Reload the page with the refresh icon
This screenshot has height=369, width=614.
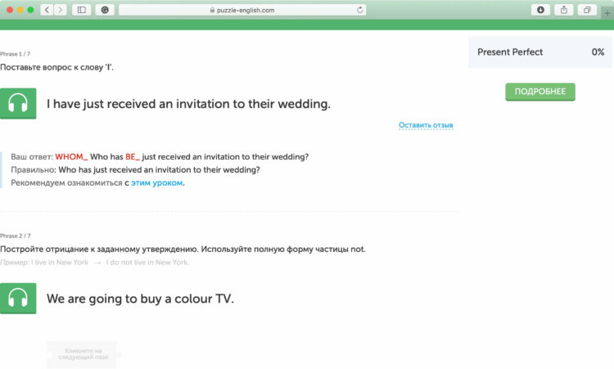tap(359, 10)
